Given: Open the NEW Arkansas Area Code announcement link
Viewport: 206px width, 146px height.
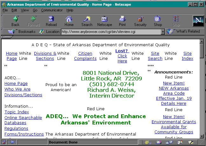Looking at the screenshot, I should (174, 93).
